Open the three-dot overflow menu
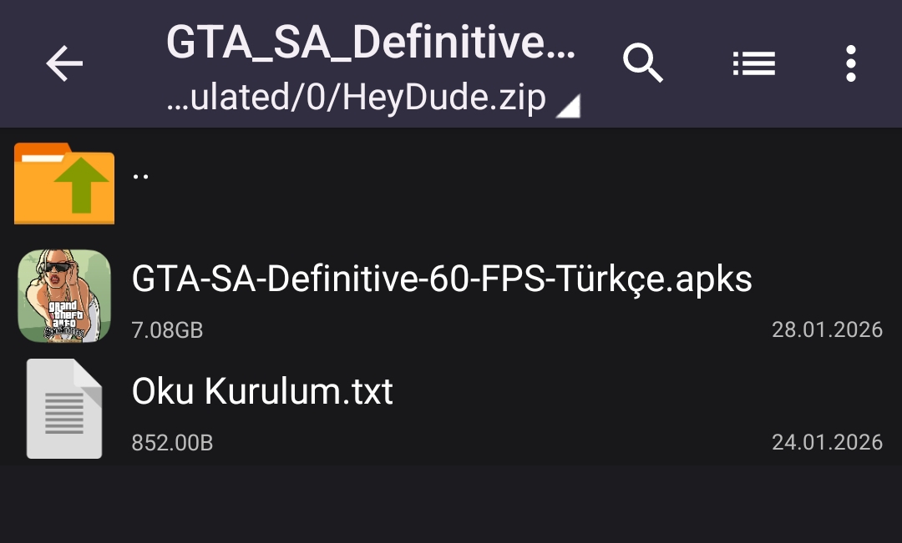This screenshot has height=543, width=902. [x=850, y=63]
